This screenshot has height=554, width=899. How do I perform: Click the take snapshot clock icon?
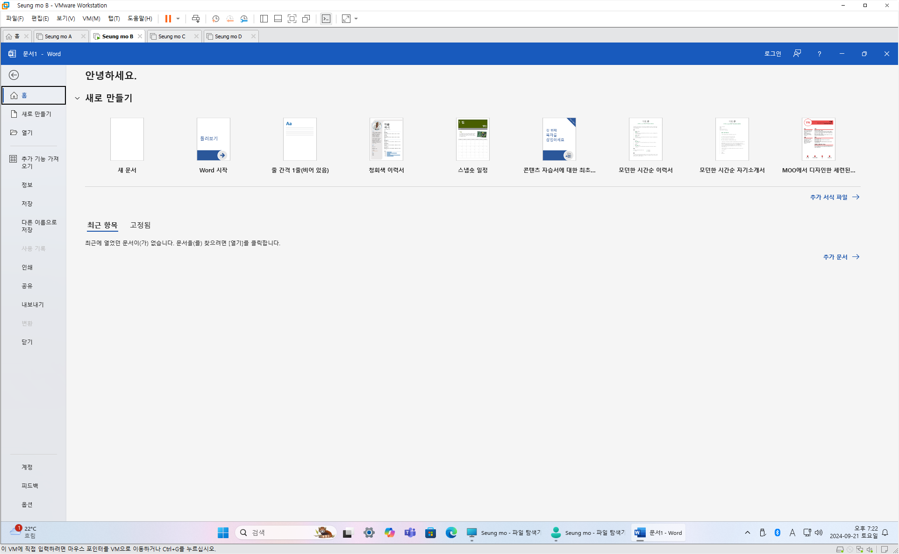point(215,19)
